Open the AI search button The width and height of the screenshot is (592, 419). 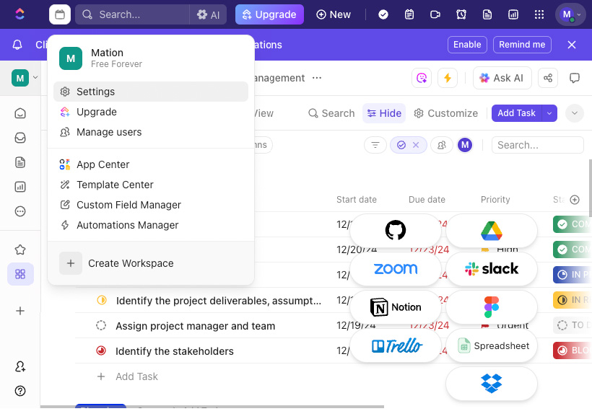click(209, 14)
